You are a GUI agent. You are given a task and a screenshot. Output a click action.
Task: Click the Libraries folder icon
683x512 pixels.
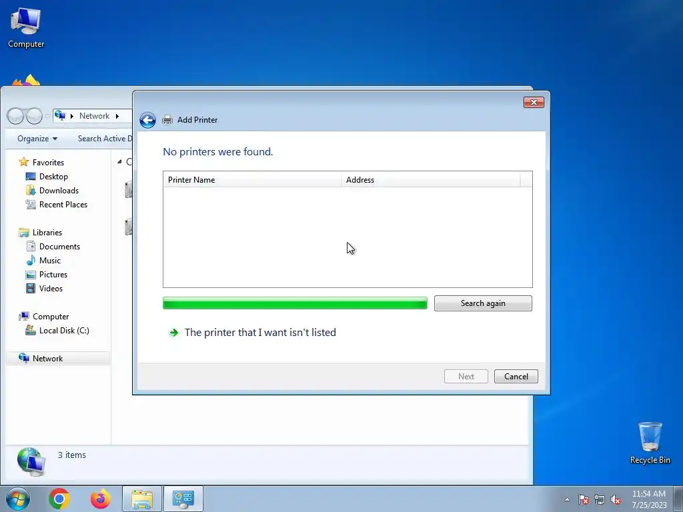(24, 233)
